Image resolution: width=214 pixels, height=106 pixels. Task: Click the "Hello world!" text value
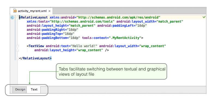click(84, 46)
